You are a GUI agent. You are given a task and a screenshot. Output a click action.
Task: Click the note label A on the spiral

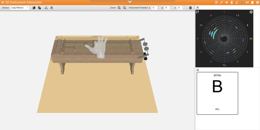198,39
